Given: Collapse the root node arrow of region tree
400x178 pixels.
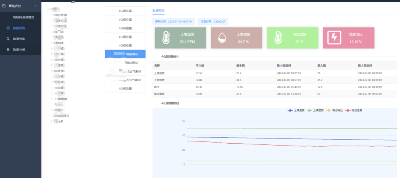Looking at the screenshot, I should tap(48, 9).
